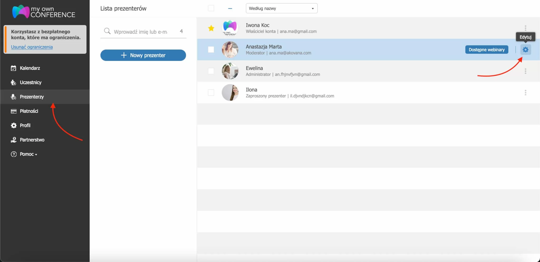Click the My Own Conference logo
This screenshot has width=540, height=262.
pos(44,12)
